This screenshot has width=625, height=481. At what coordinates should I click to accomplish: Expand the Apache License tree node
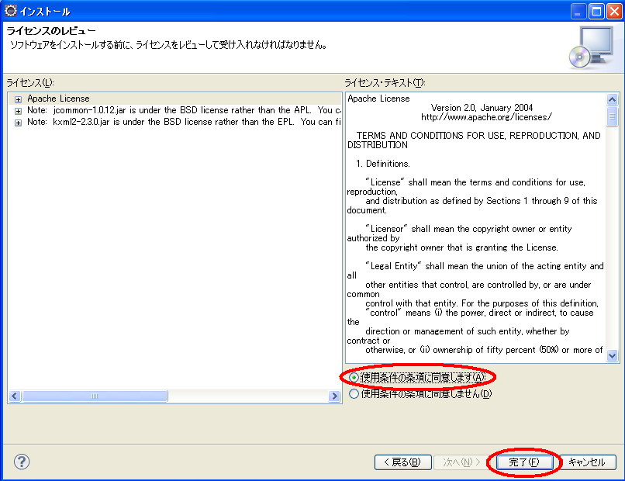[x=18, y=99]
